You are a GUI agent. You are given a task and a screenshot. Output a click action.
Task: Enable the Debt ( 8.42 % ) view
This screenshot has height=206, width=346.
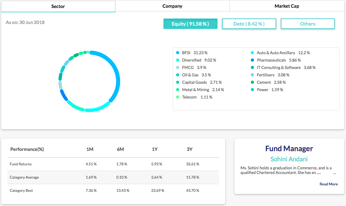[x=249, y=23]
